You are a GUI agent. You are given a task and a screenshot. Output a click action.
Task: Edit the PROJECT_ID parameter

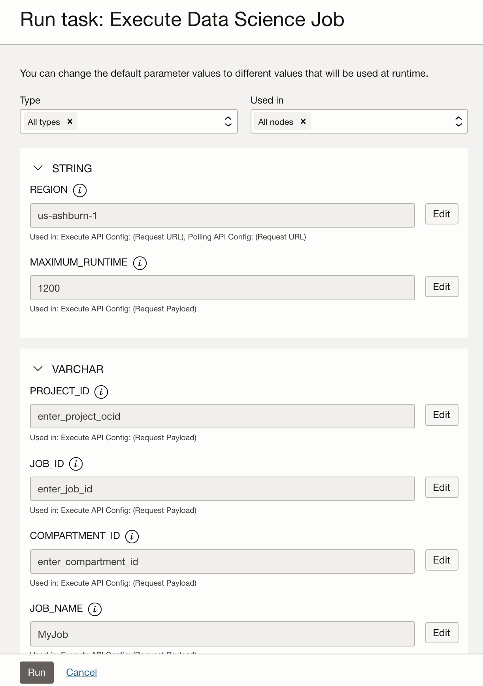441,415
